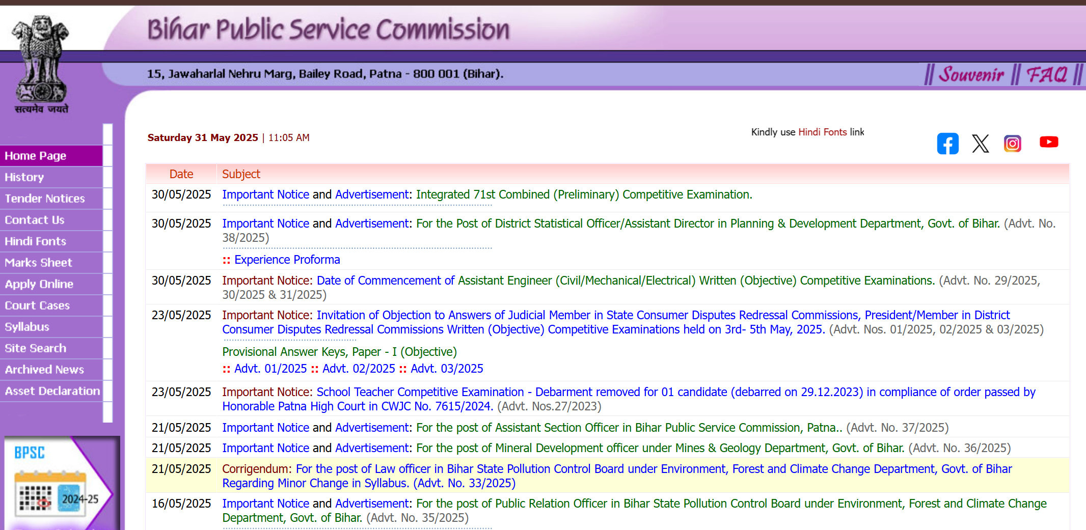Open Important Notice for Assistant Section Officer post
Screen dimensions: 1086x530
coord(265,428)
